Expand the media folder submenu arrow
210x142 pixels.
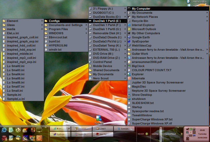[42, 29]
